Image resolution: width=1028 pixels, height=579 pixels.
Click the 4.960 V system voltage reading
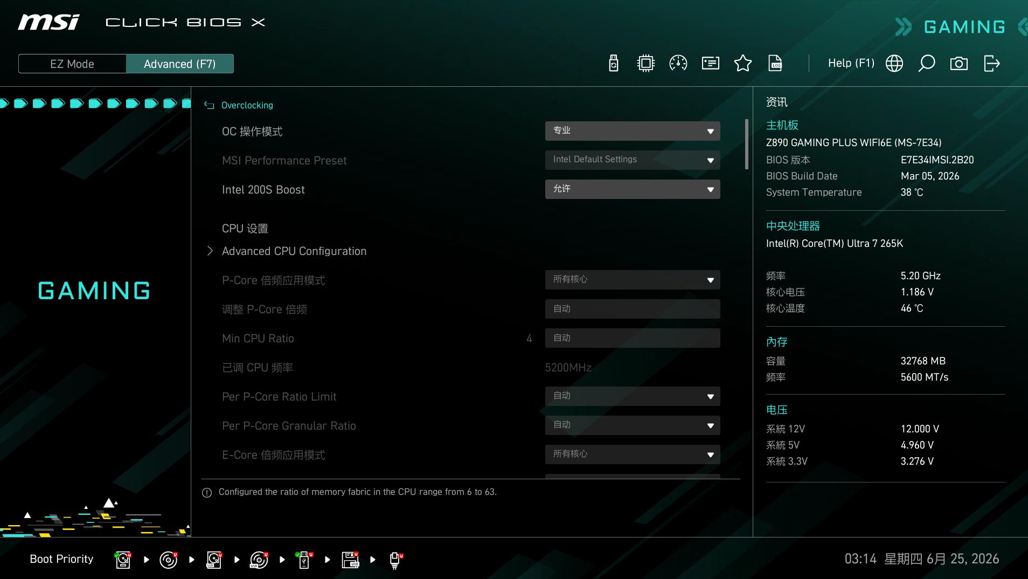(x=917, y=445)
